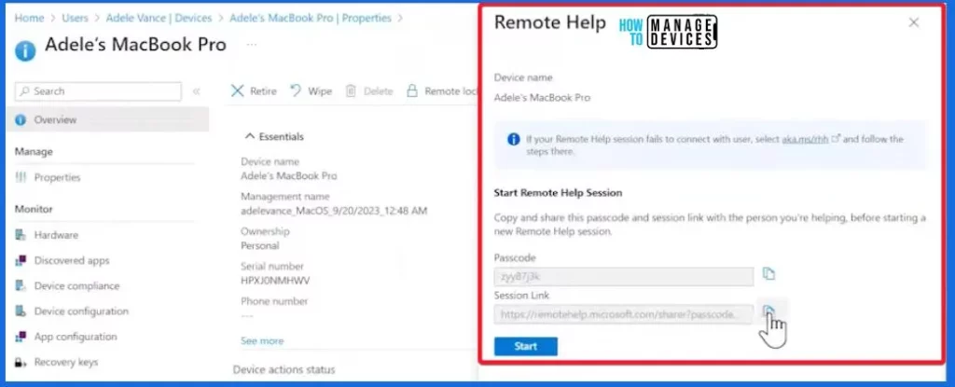The image size is (955, 387).
Task: Click into the sidebar Search box
Action: 98,91
